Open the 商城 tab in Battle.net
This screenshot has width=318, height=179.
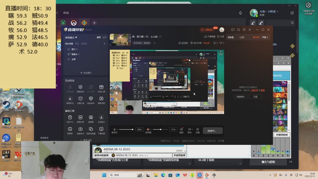tap(66, 13)
